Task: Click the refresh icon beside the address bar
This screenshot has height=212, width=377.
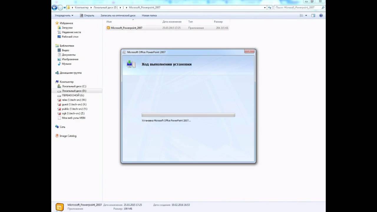Action: (x=269, y=7)
